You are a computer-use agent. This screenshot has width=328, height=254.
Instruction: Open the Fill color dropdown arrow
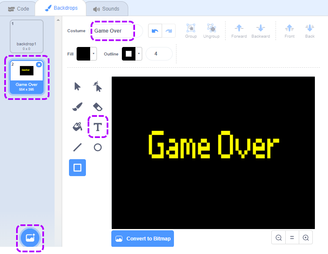(x=94, y=54)
